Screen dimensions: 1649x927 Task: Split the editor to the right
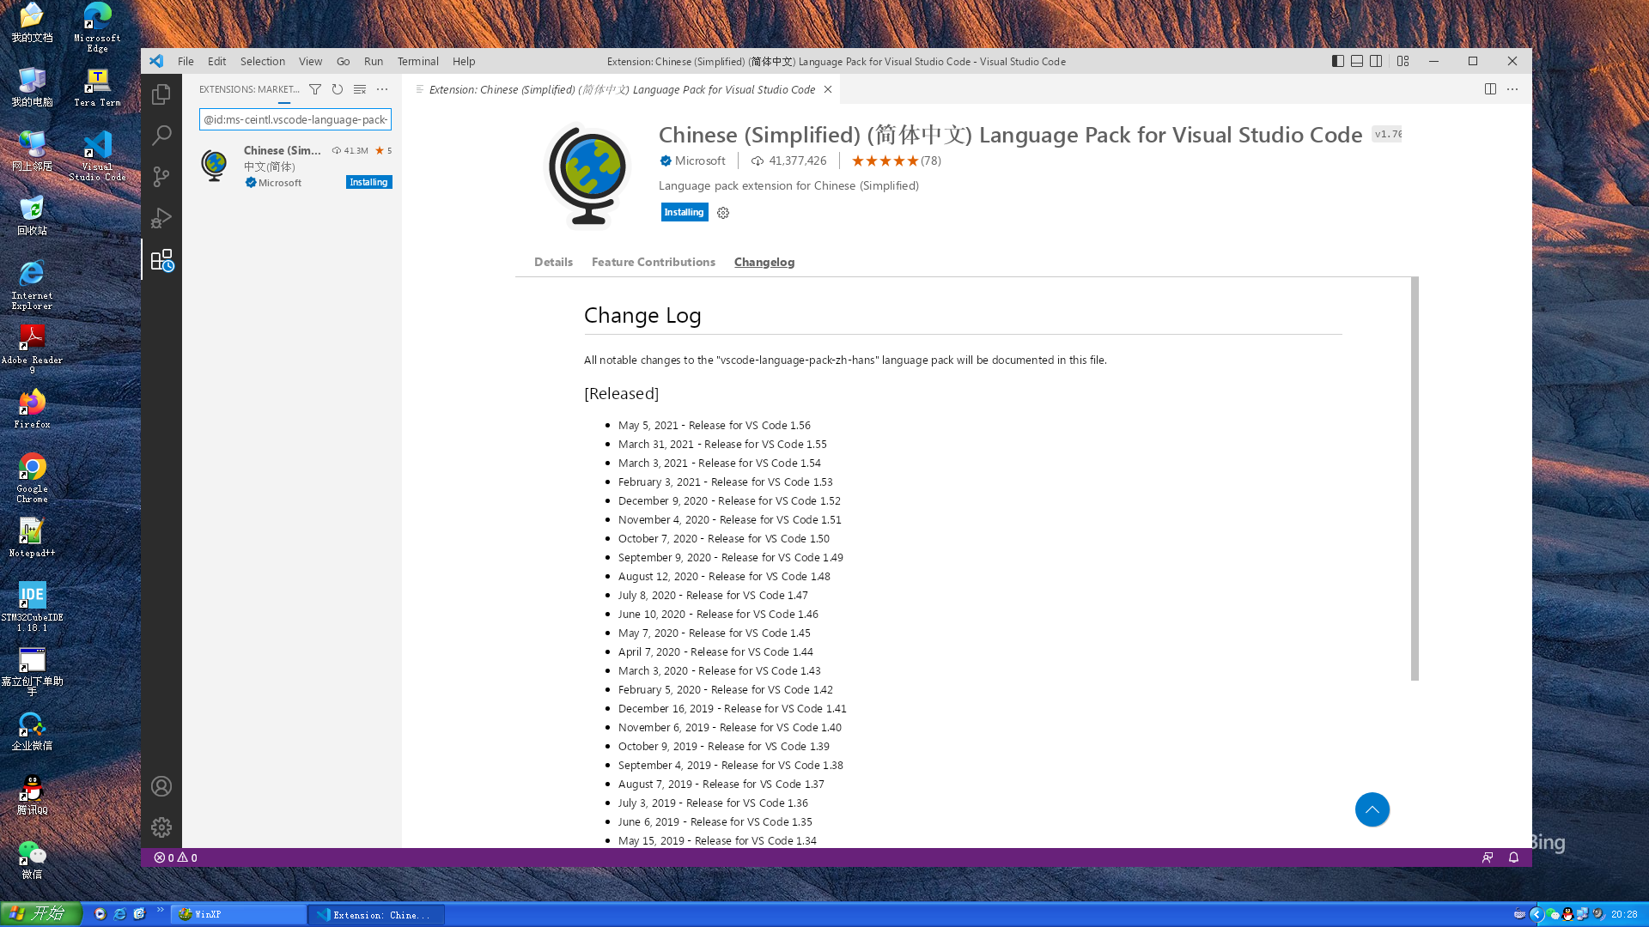click(1490, 89)
